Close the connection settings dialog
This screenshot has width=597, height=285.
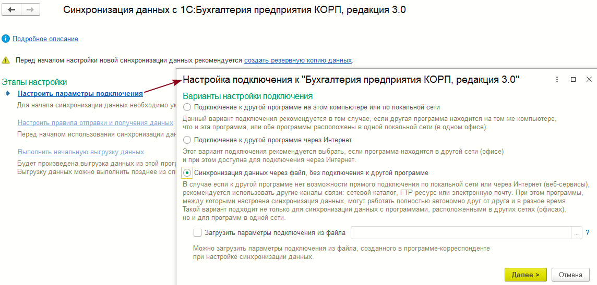pyautogui.click(x=589, y=80)
